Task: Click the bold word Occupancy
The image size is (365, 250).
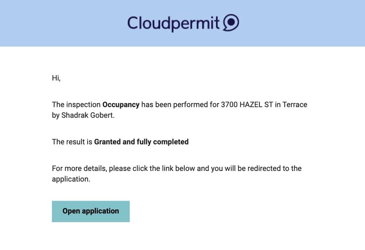Action: [x=121, y=104]
